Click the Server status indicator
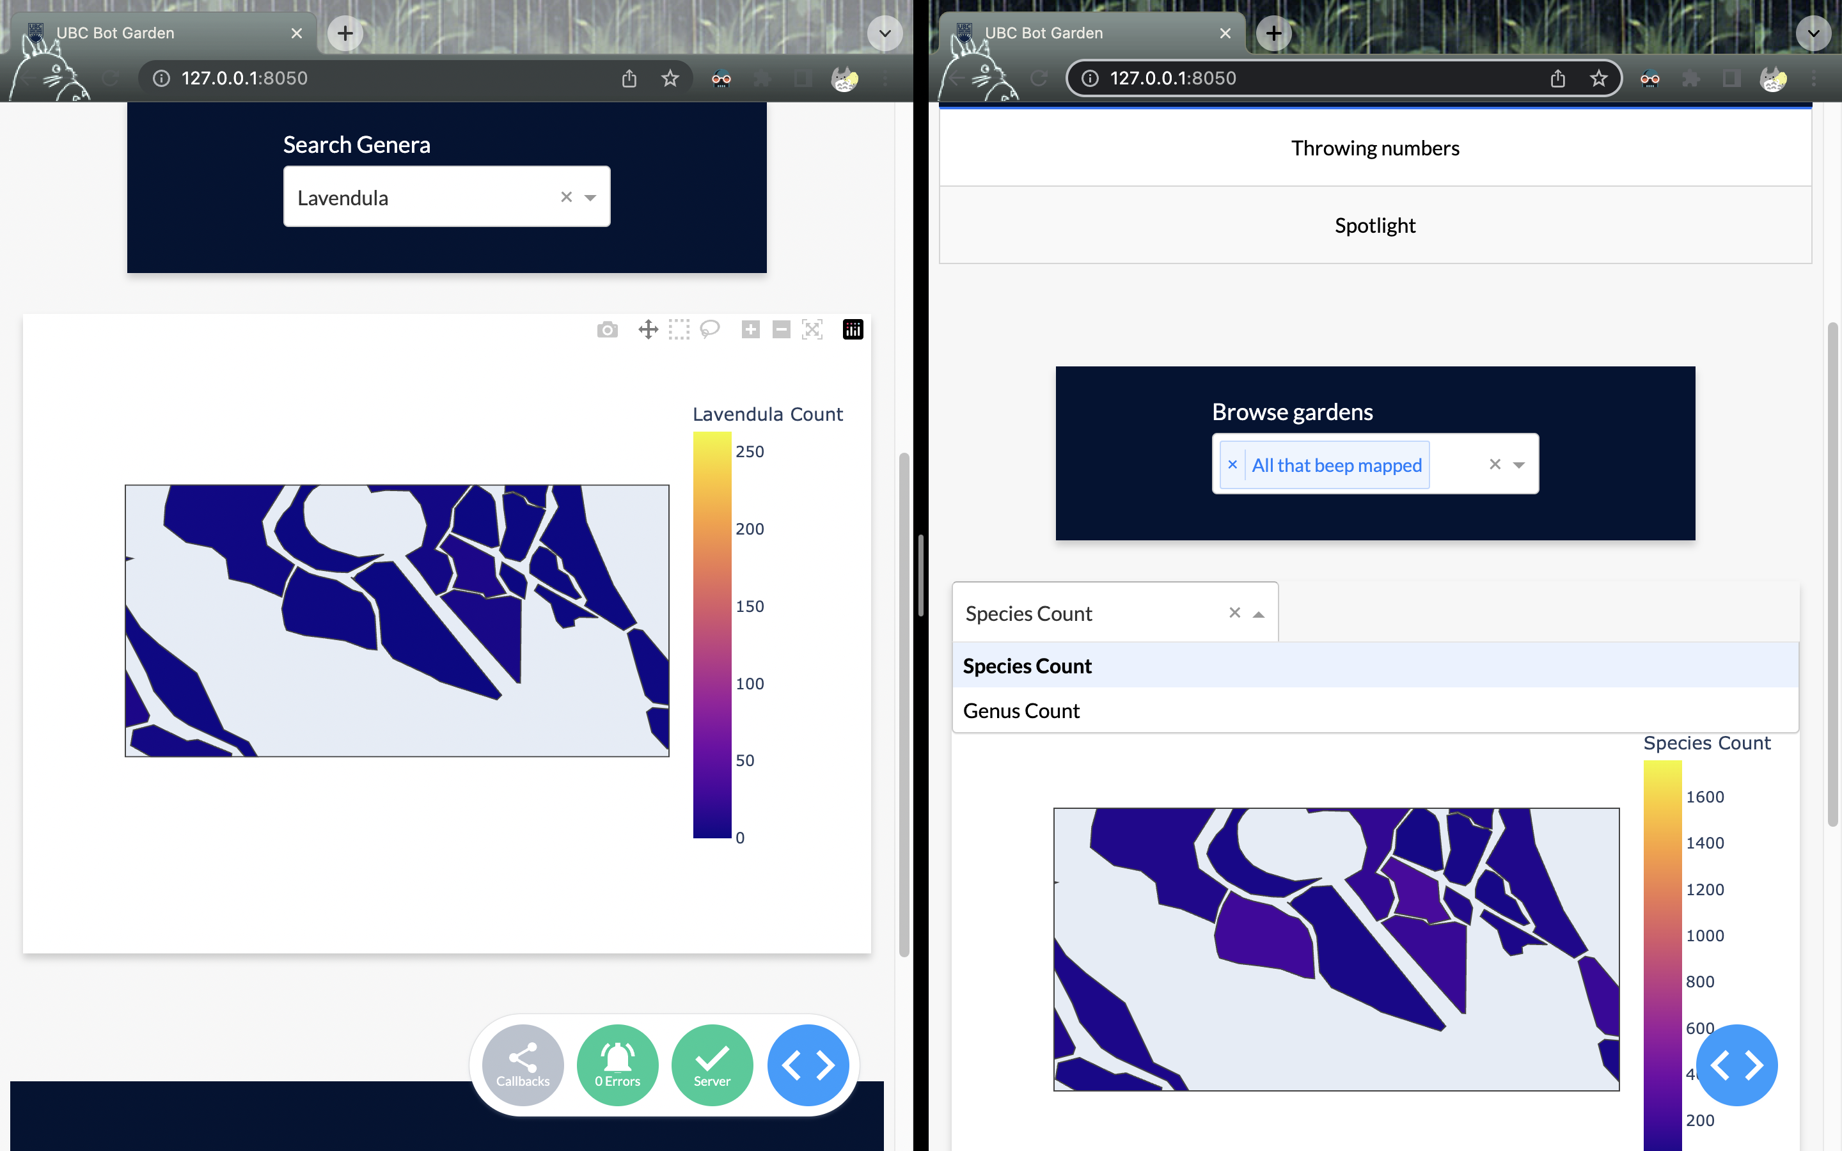Screen dimensions: 1842x1151 [x=712, y=1064]
